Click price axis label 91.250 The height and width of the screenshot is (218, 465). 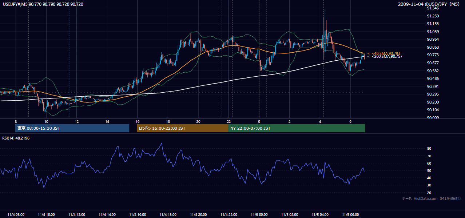[433, 16]
